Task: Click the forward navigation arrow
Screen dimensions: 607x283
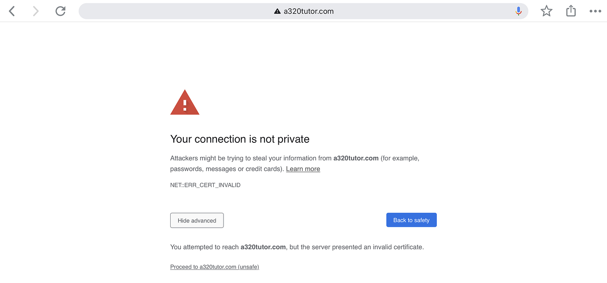Action: [36, 11]
